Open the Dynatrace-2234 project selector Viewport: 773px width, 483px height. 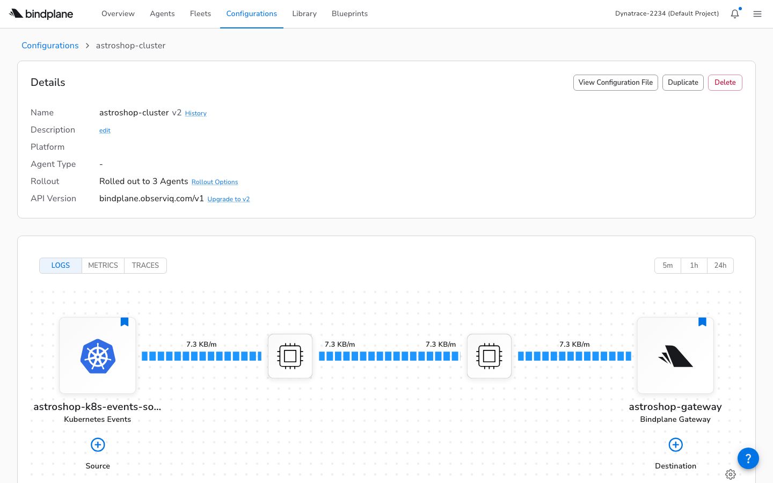667,13
